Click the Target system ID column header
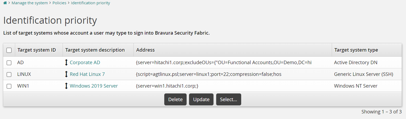The height and width of the screenshot is (119, 406). (37, 50)
